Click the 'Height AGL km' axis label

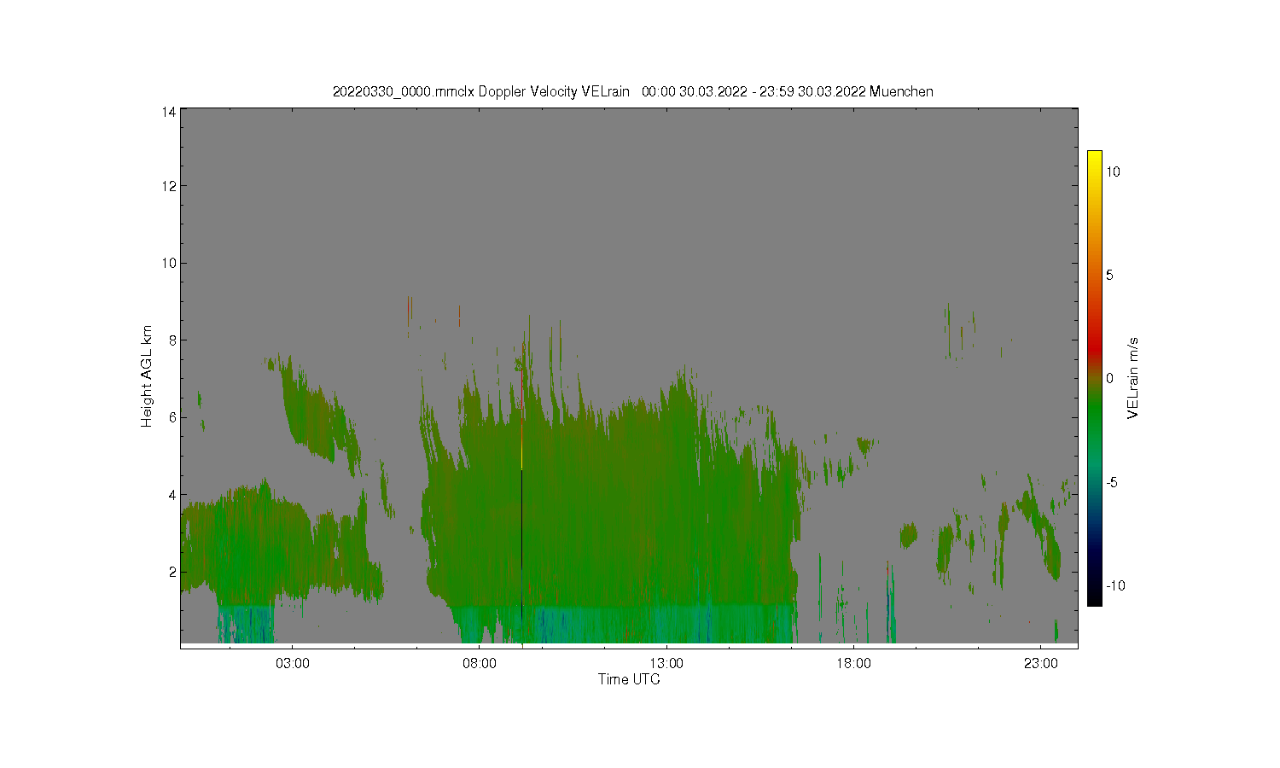click(x=147, y=376)
